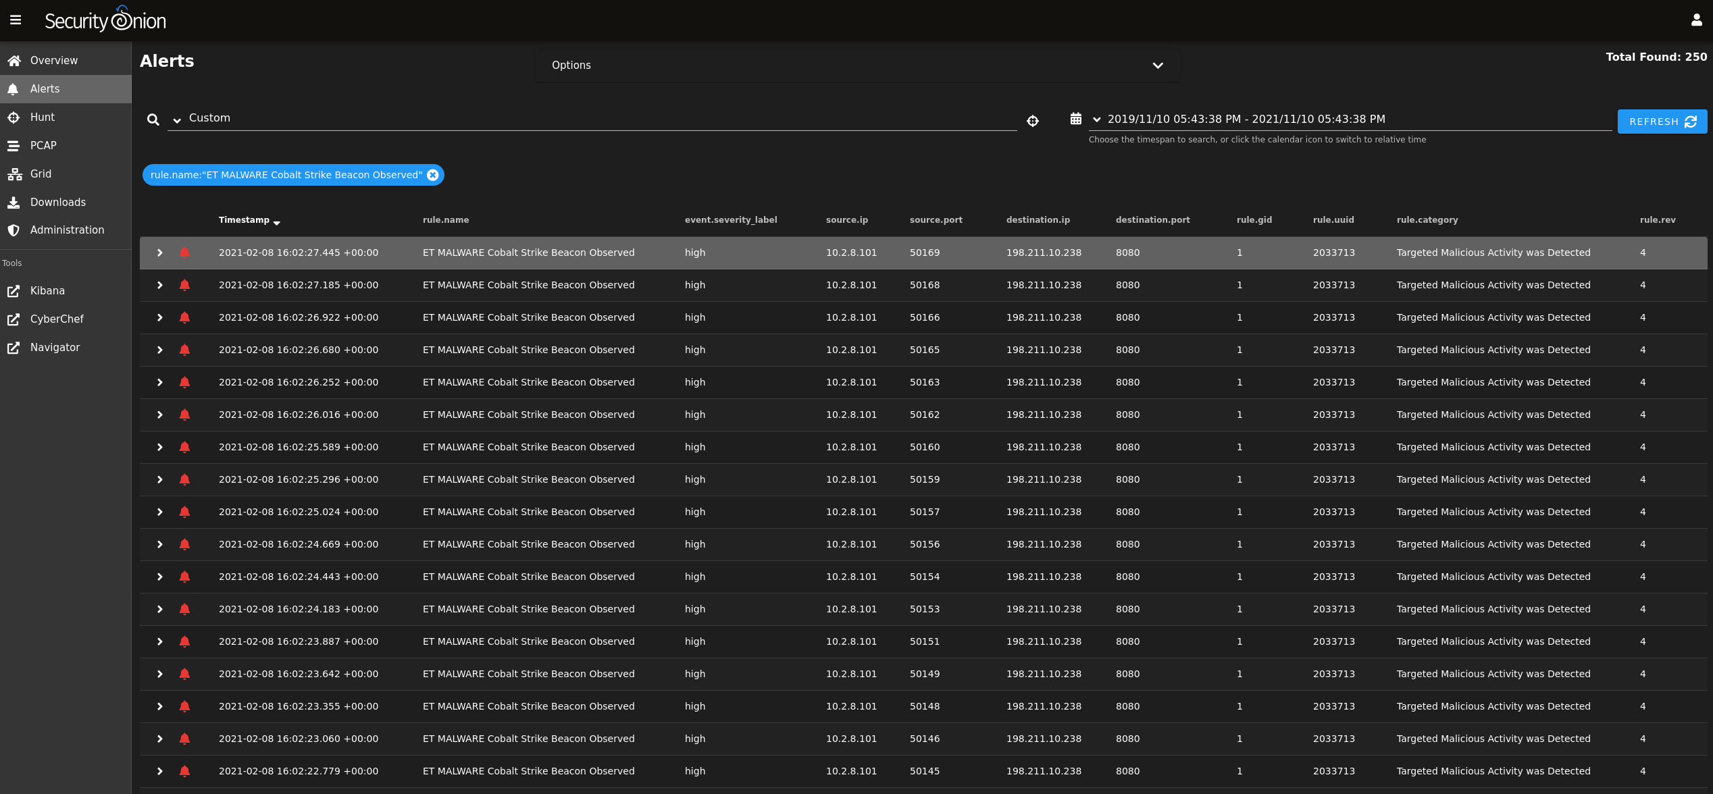Image resolution: width=1713 pixels, height=794 pixels.
Task: Expand the alert row at 16:02:25.589
Action: tap(160, 447)
